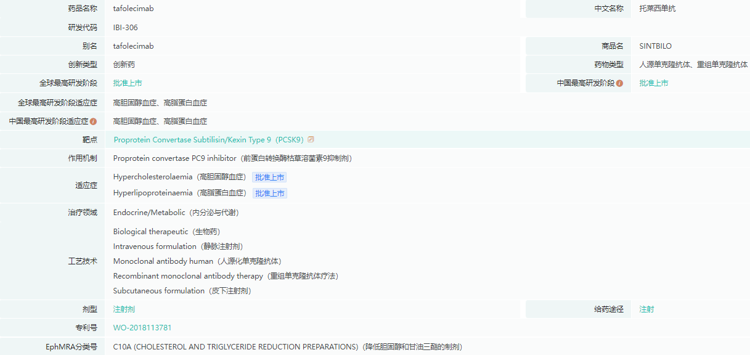Select the trade name SINTBILO

656,46
